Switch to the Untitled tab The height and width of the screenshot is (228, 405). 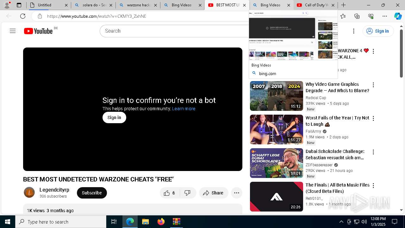click(48, 5)
